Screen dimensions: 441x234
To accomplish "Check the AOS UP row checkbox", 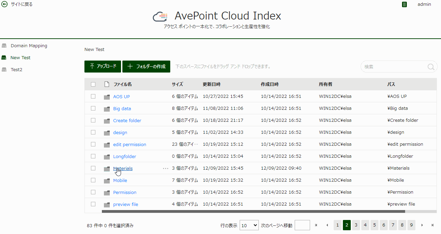I will (x=93, y=96).
